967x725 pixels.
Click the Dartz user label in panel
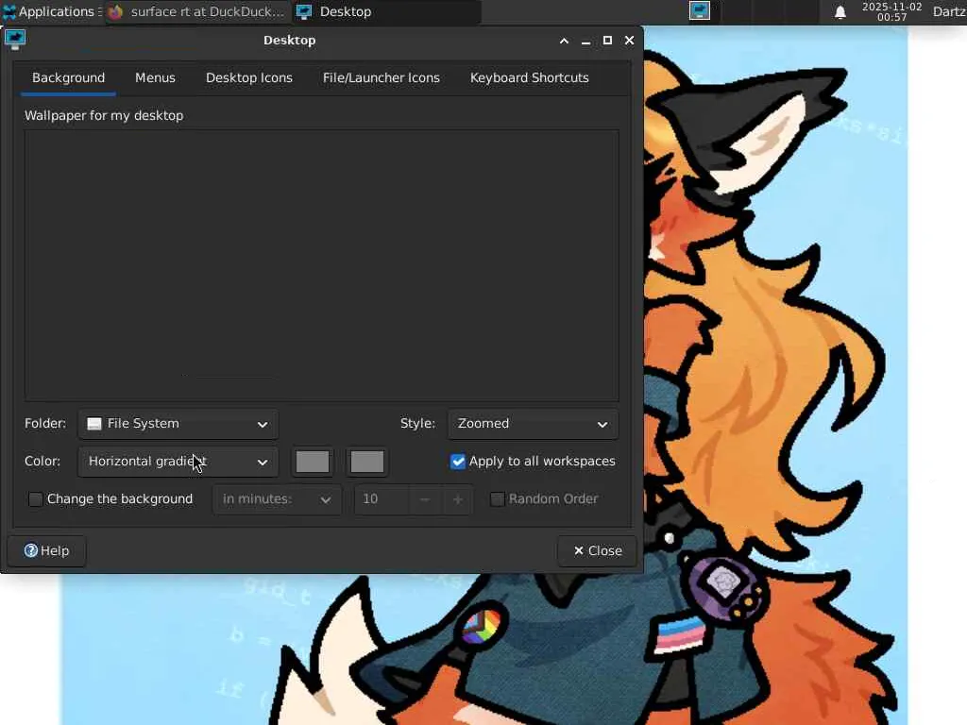point(948,11)
